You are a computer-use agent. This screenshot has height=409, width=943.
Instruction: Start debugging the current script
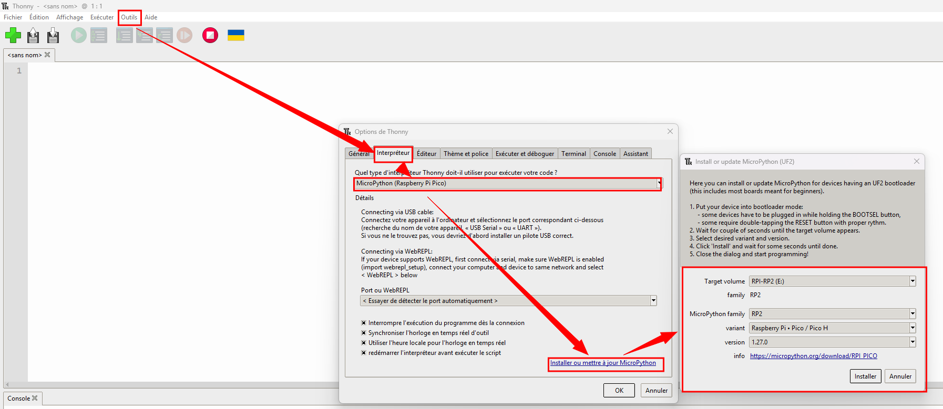click(x=99, y=36)
